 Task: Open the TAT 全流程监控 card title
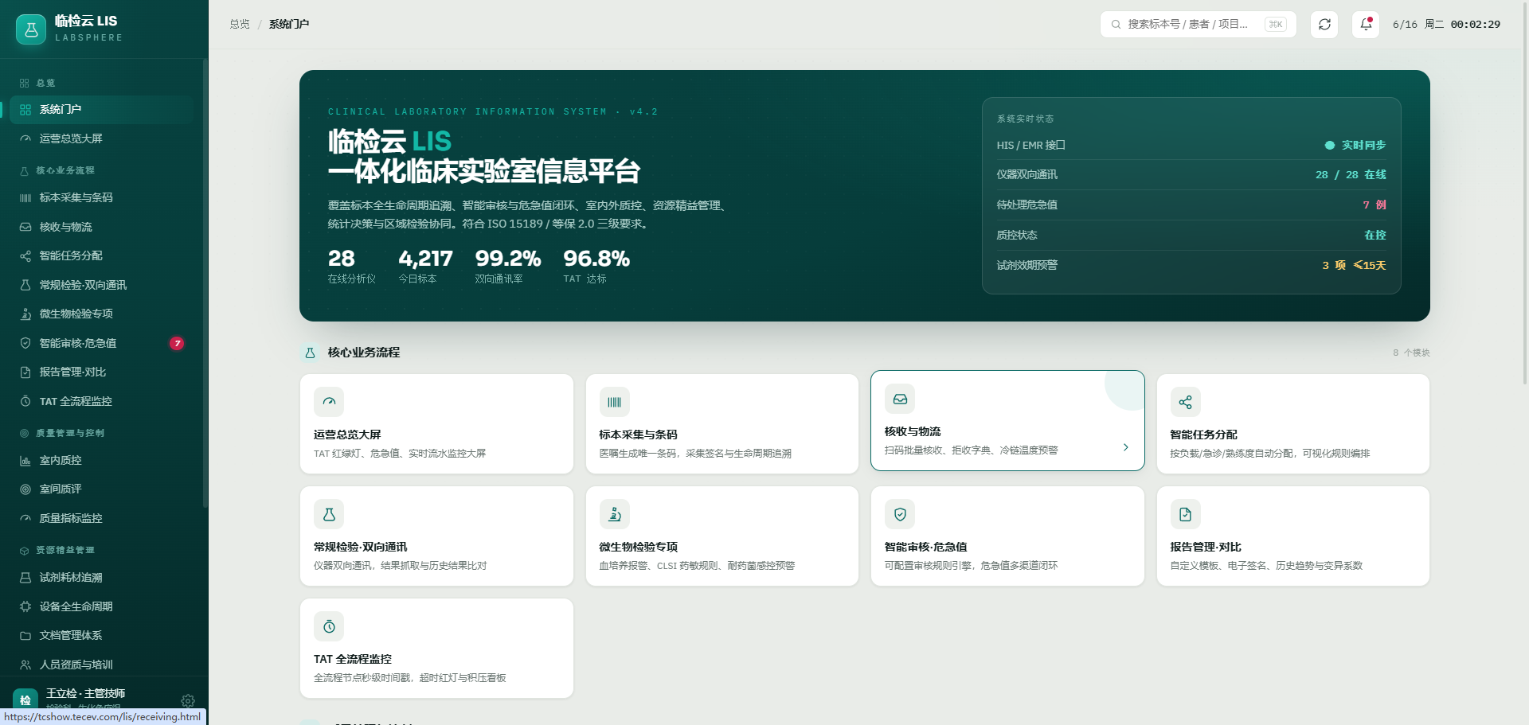[x=353, y=659]
